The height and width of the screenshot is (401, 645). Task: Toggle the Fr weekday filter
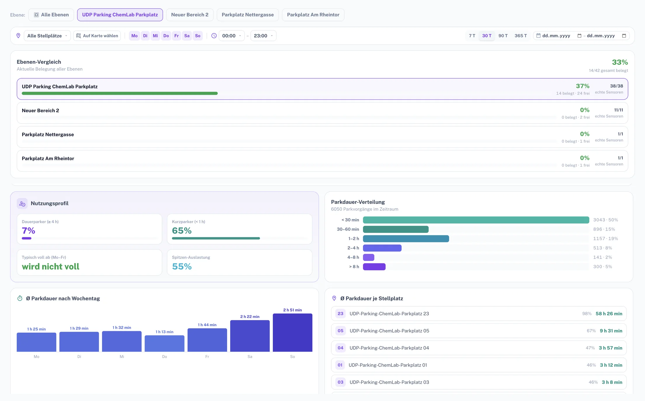176,36
